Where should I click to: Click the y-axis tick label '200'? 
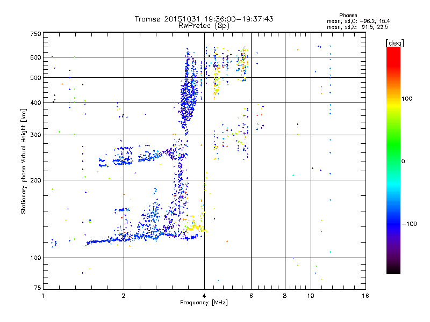35,180
